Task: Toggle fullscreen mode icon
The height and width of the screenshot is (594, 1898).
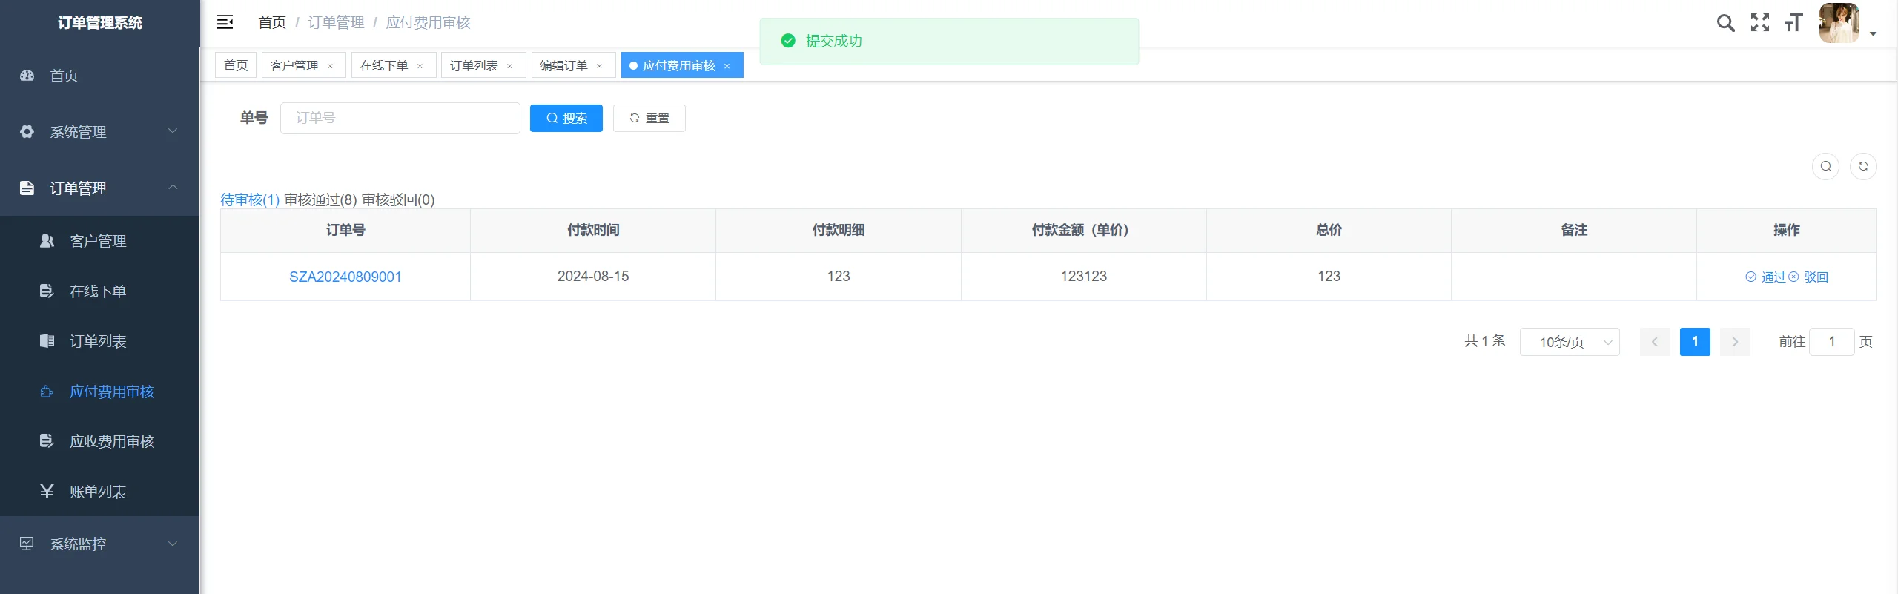Action: point(1760,23)
